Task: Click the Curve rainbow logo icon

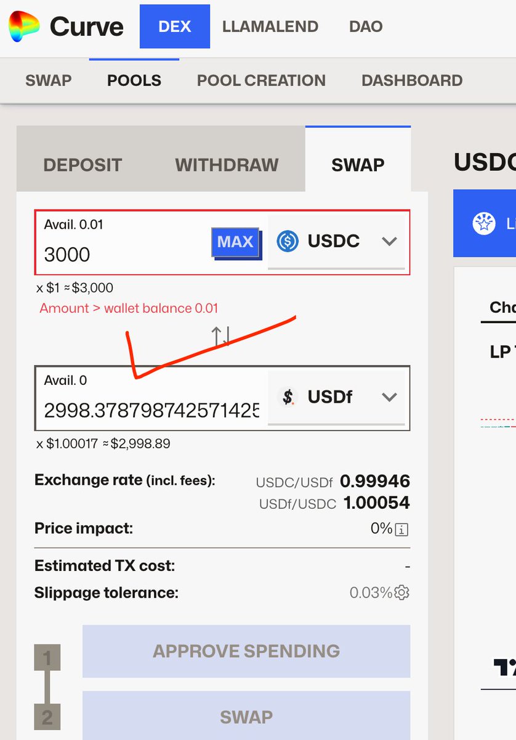Action: (23, 26)
